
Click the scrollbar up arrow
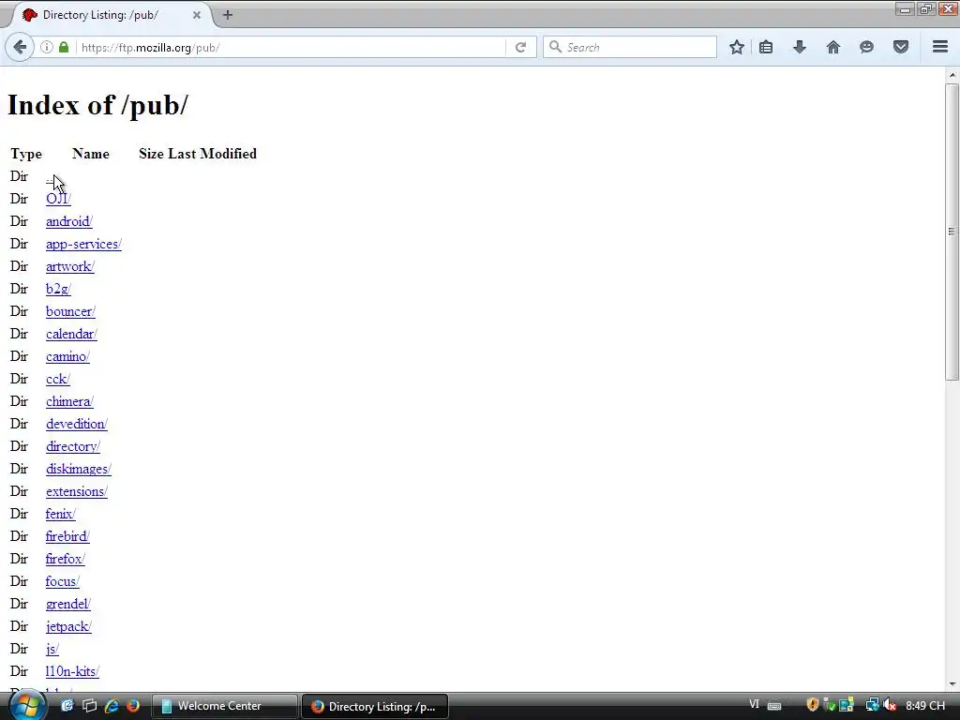pos(952,75)
